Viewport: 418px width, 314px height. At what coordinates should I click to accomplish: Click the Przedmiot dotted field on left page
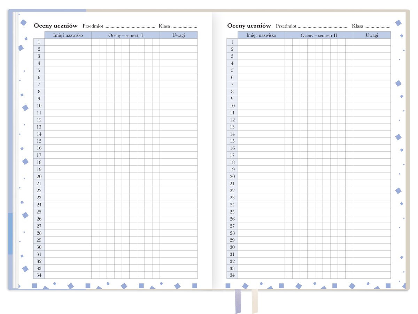[x=129, y=27]
